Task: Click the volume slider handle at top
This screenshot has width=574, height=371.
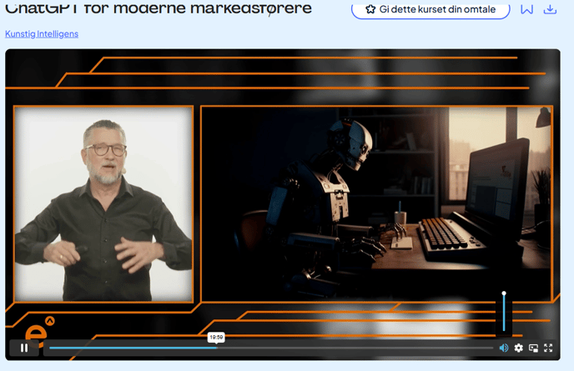Action: pos(504,293)
